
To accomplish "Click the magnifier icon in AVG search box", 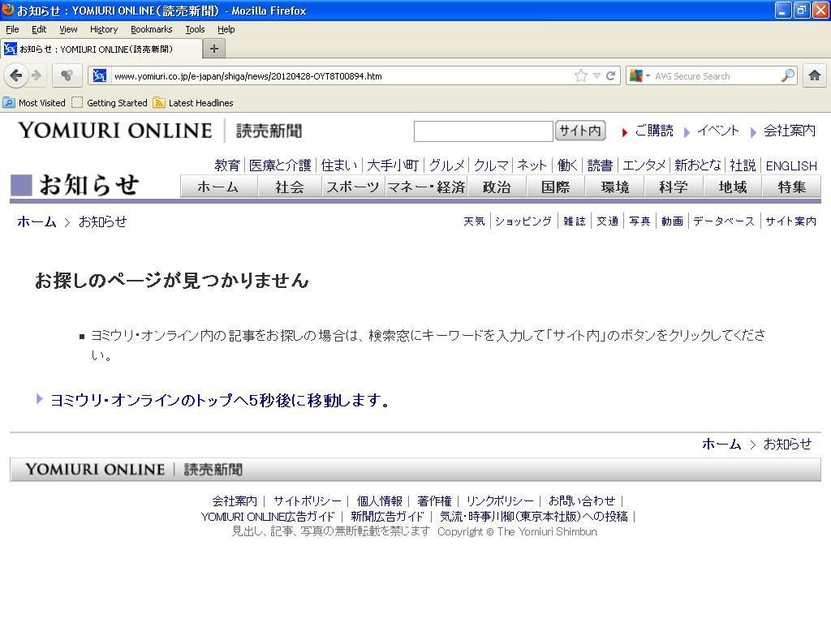I will click(x=787, y=75).
